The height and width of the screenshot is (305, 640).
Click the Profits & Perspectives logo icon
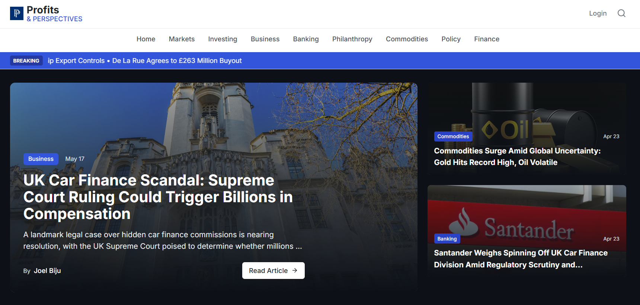(x=17, y=13)
